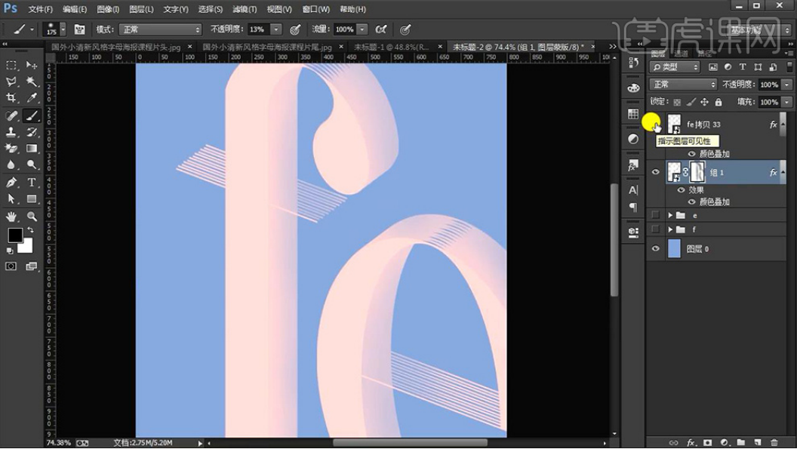The image size is (797, 449).
Task: Show the e group layer
Action: click(x=655, y=215)
